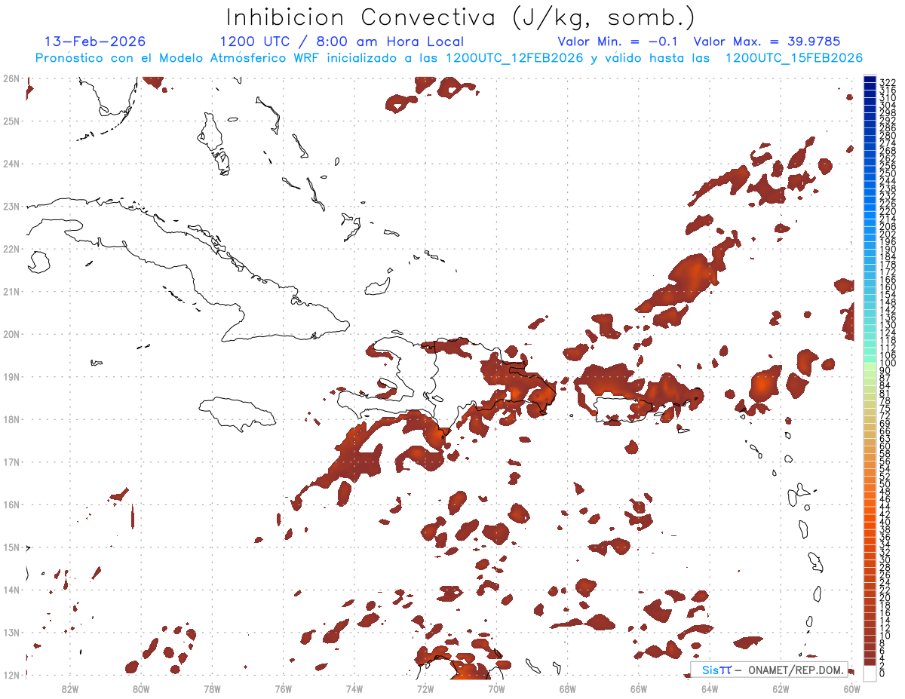Image resolution: width=905 pixels, height=699 pixels.
Task: Click the date label '13-Feb-2026'
Action: [x=95, y=41]
